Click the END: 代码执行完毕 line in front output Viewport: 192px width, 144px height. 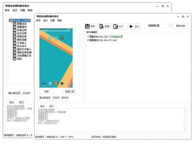[x=47, y=123]
